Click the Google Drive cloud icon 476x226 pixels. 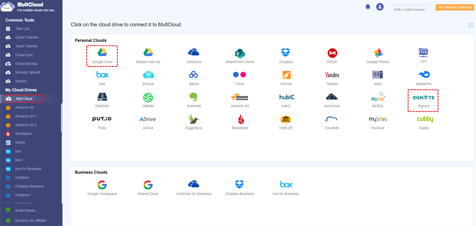[102, 52]
